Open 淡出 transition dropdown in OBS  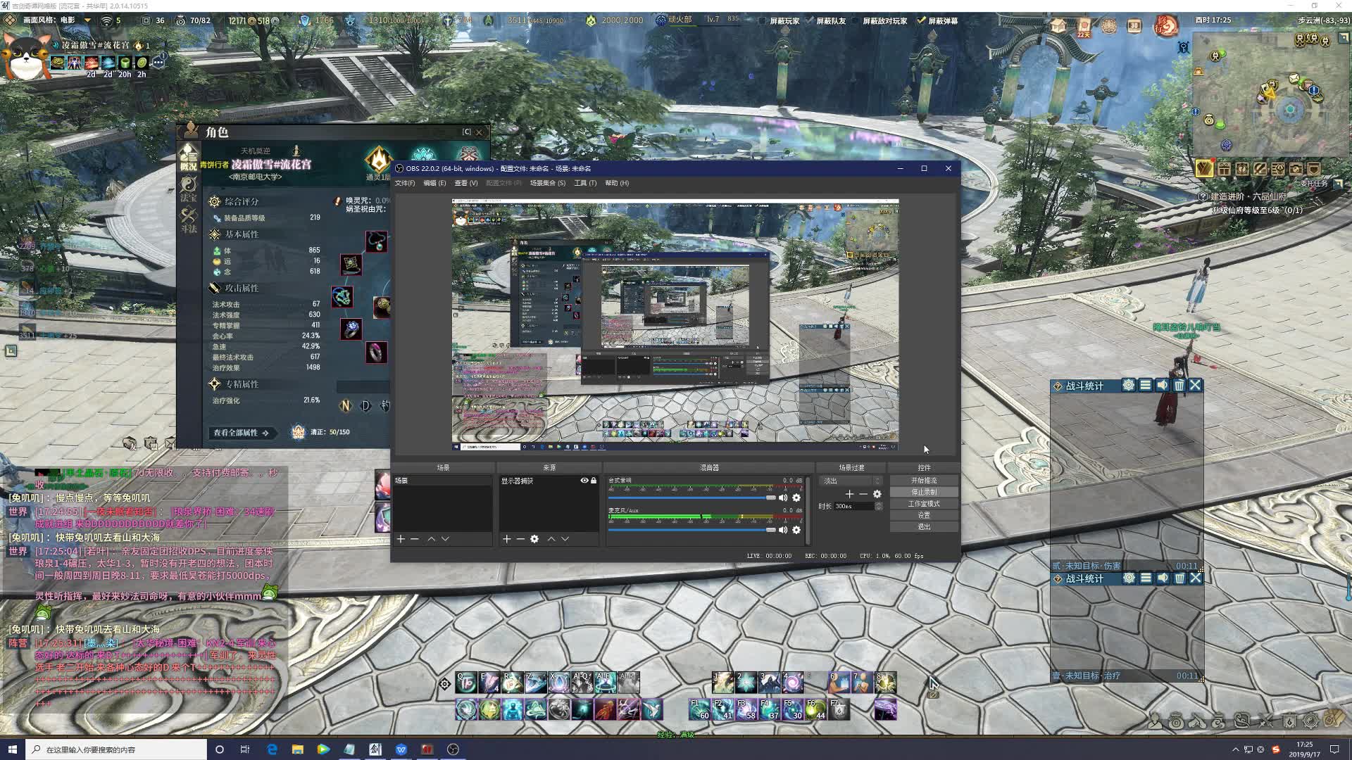point(851,481)
